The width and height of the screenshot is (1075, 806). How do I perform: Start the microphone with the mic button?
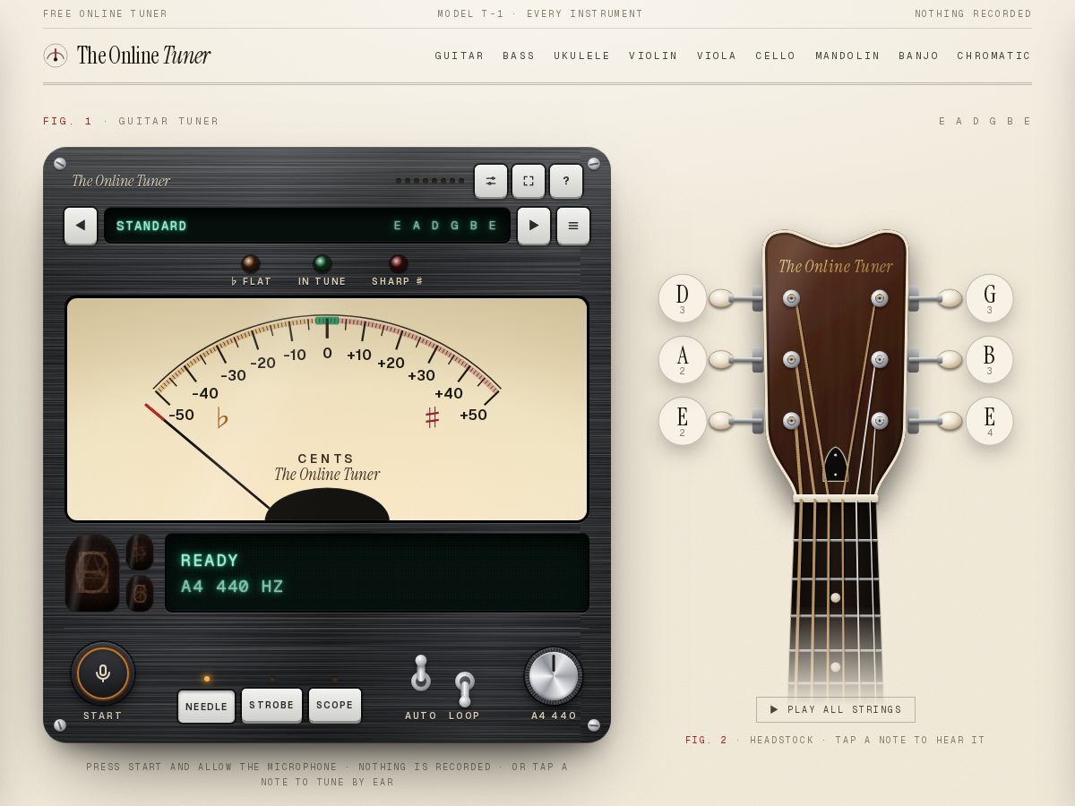point(103,673)
